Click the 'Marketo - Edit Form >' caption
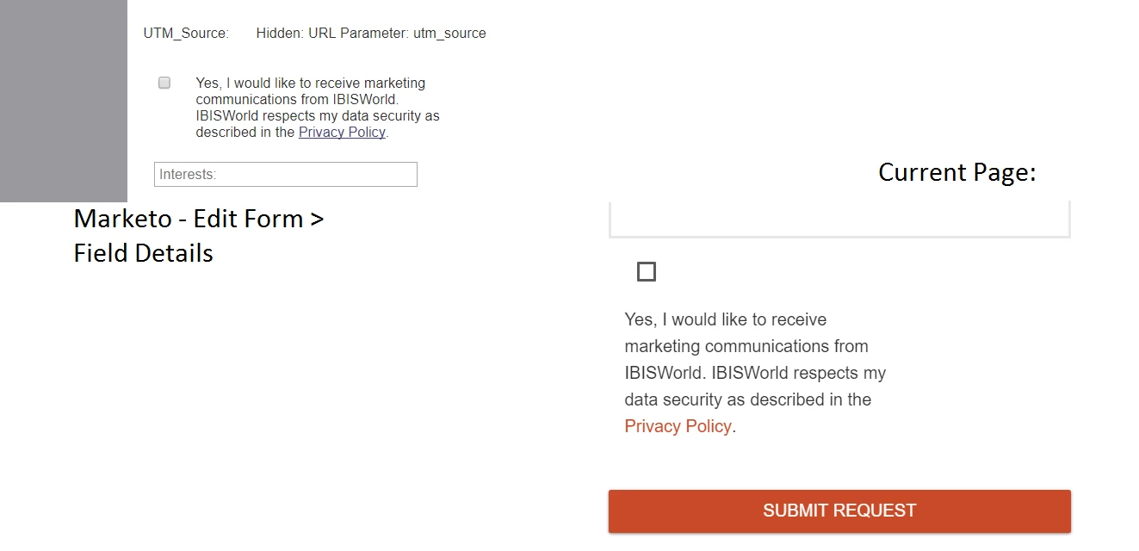 (199, 219)
